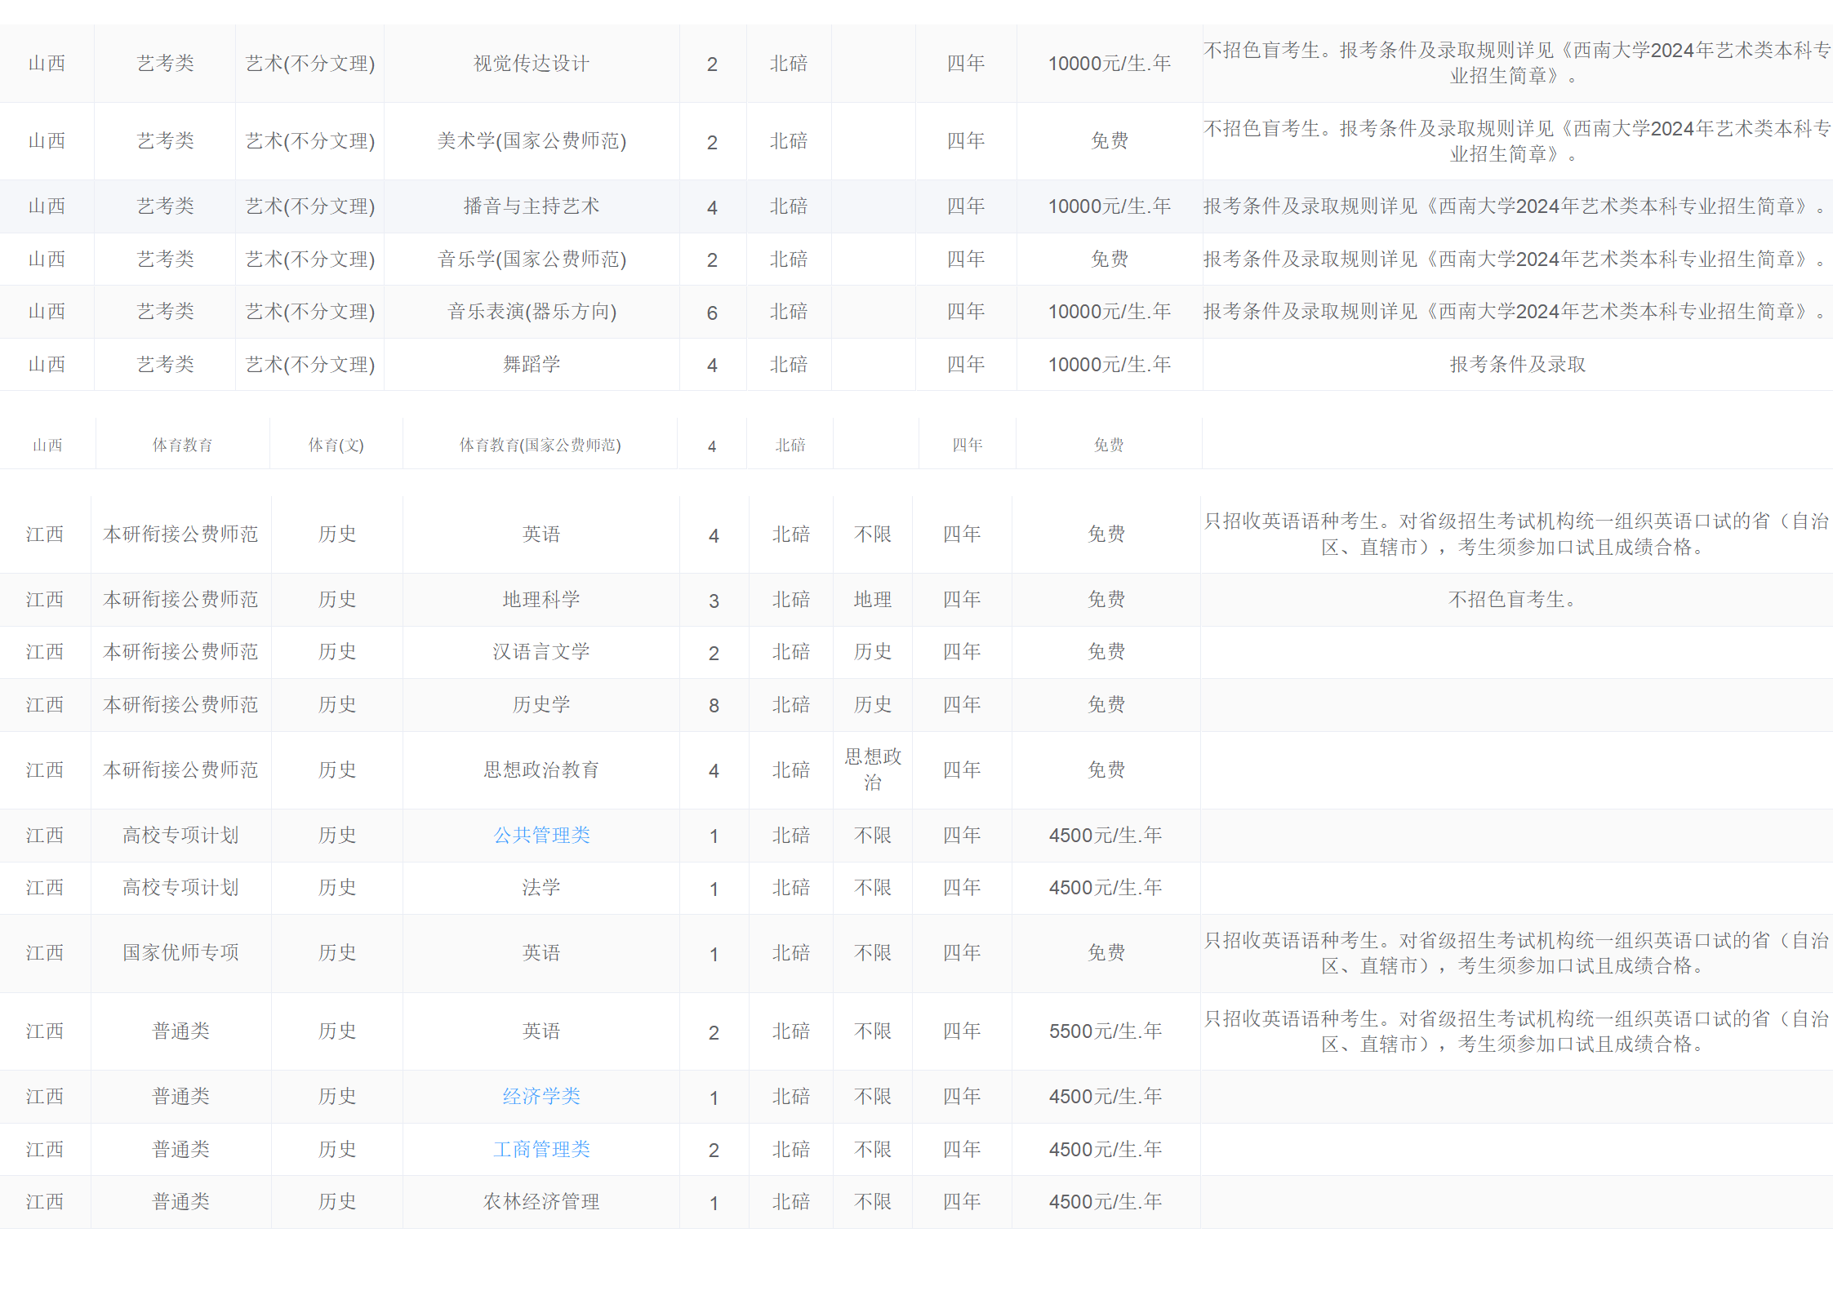Click truncated 报考条件及录取 remark in 舞蹈学 row
The image size is (1833, 1295).
1517,364
